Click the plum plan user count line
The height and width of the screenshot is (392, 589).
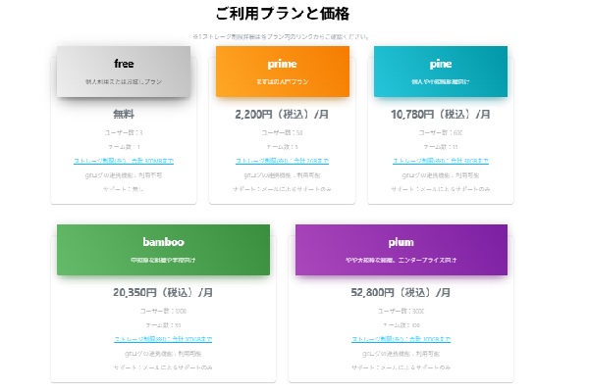(401, 310)
